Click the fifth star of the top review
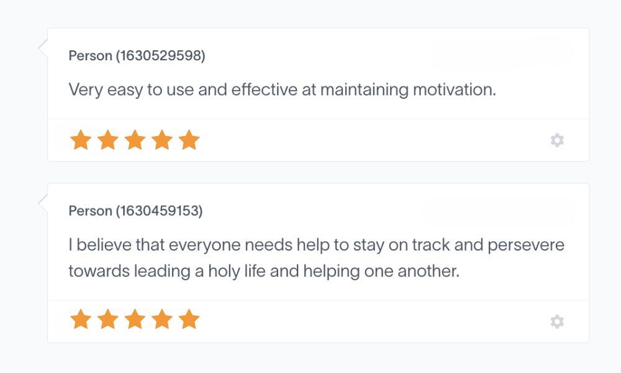This screenshot has height=373, width=621. point(188,139)
